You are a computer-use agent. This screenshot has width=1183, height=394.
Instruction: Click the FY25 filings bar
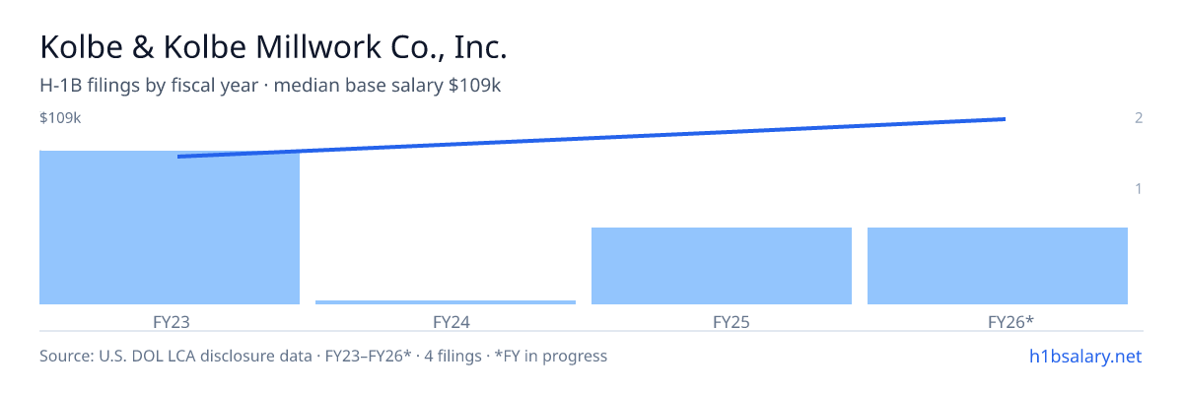(722, 266)
